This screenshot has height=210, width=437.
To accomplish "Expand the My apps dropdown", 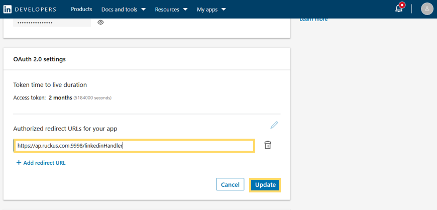I will pos(211,9).
